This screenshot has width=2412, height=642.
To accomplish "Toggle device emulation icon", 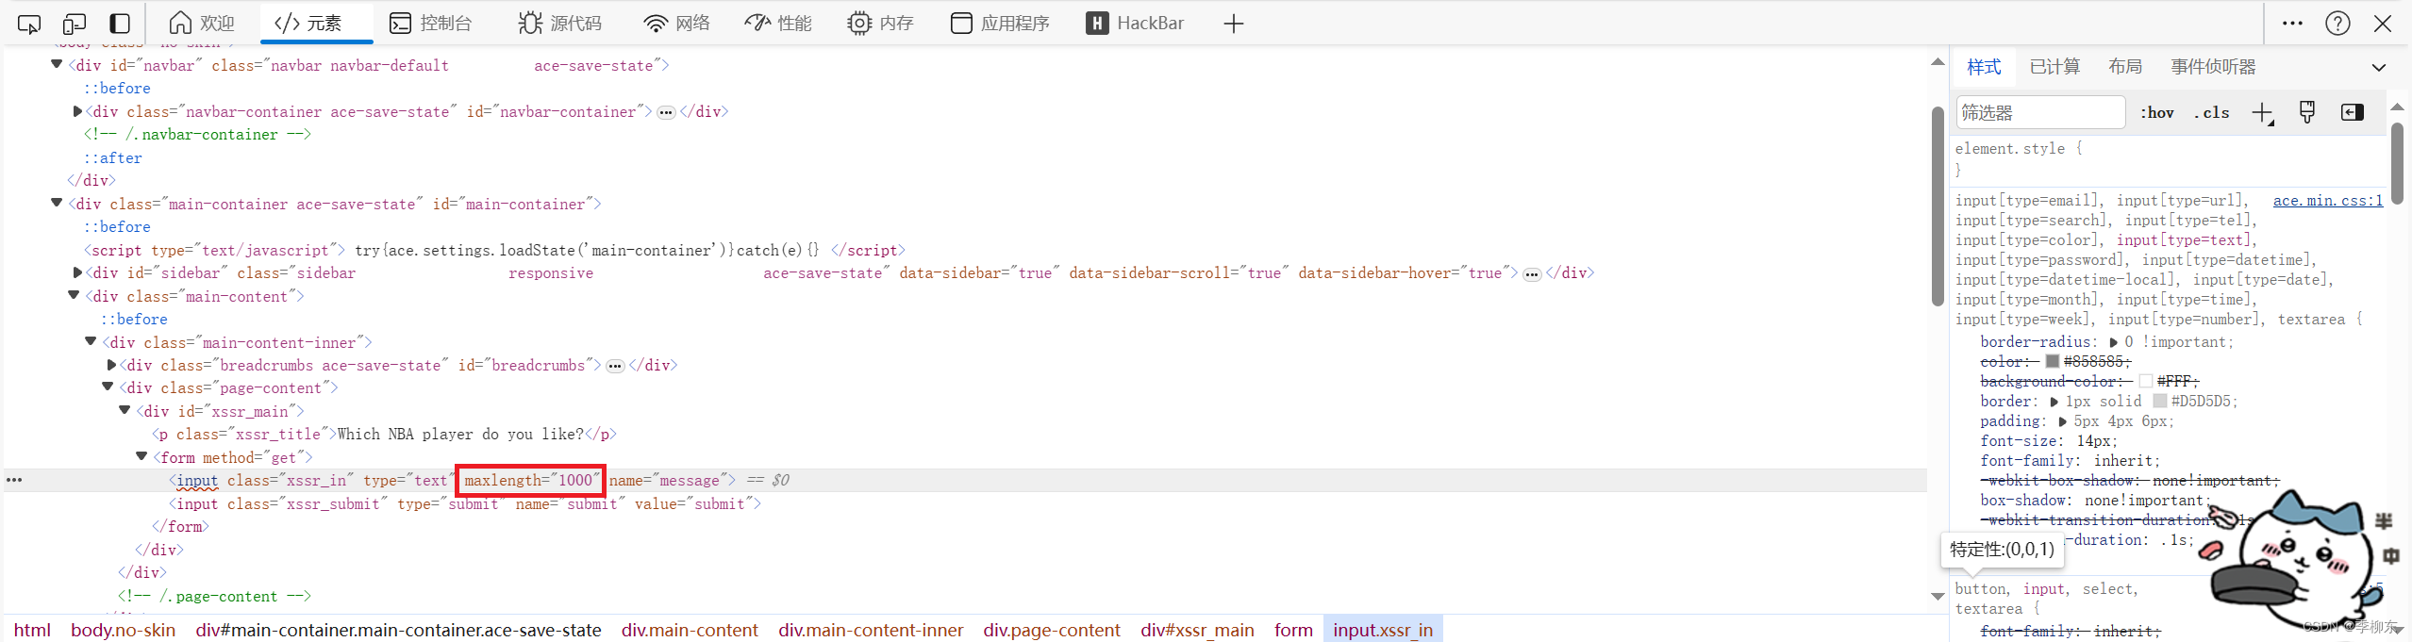I will (x=75, y=24).
